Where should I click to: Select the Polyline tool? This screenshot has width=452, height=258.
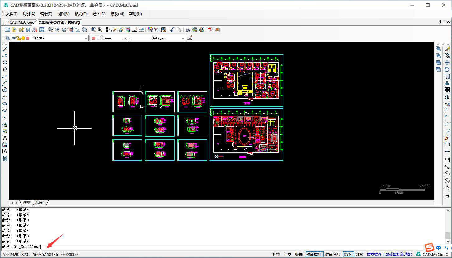(x=5, y=56)
